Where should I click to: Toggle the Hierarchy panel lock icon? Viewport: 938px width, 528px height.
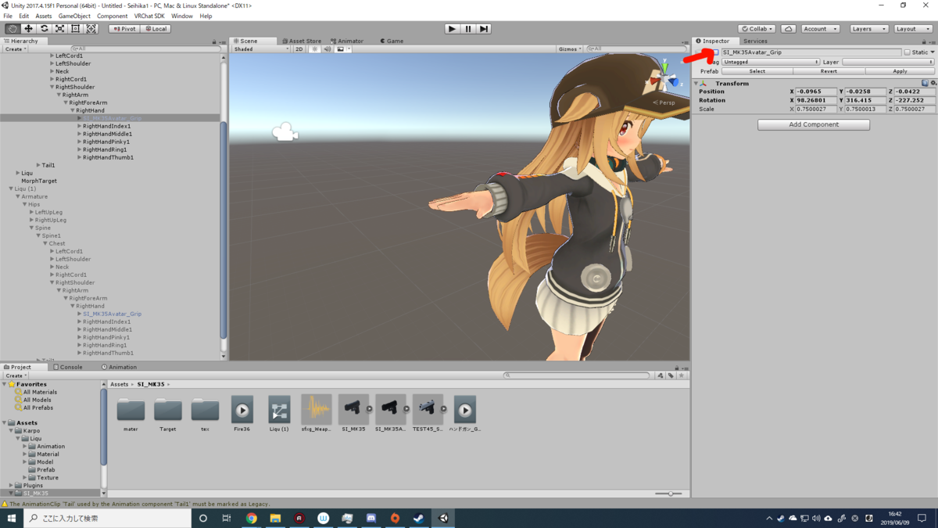point(214,41)
